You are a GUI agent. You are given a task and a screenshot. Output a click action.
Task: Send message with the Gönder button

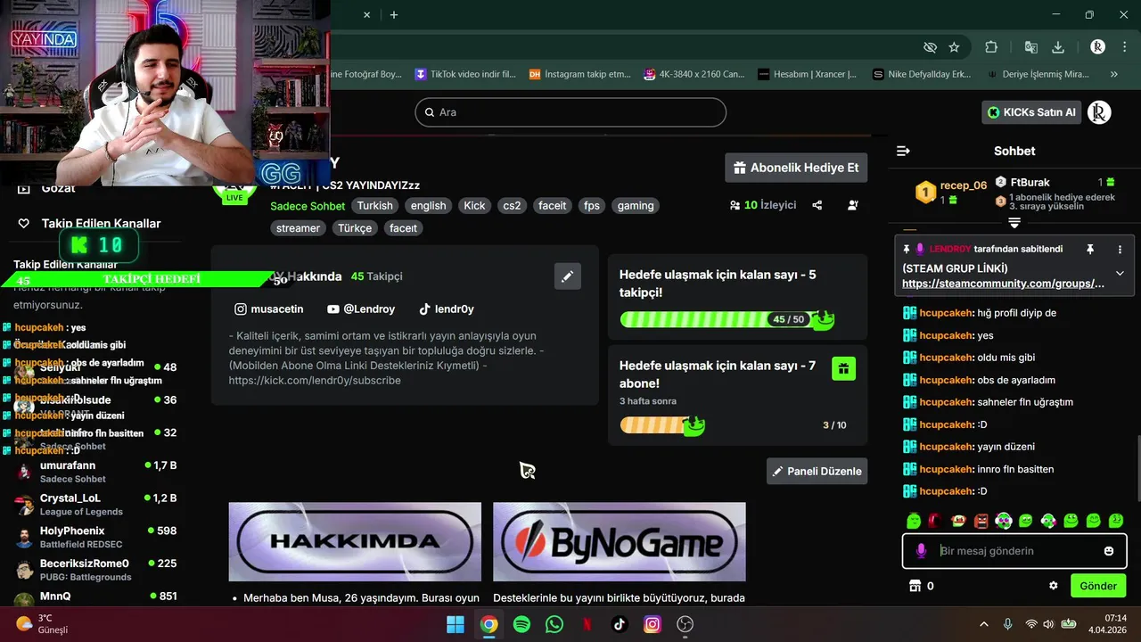pos(1098,586)
